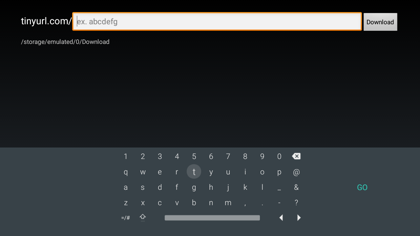Tap the highlighted letter t key
The image size is (420, 236).
194,171
